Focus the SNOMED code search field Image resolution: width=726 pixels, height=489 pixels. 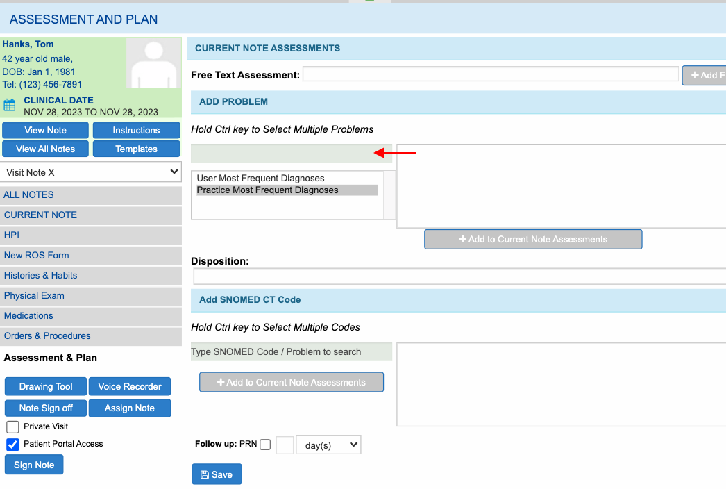click(292, 352)
